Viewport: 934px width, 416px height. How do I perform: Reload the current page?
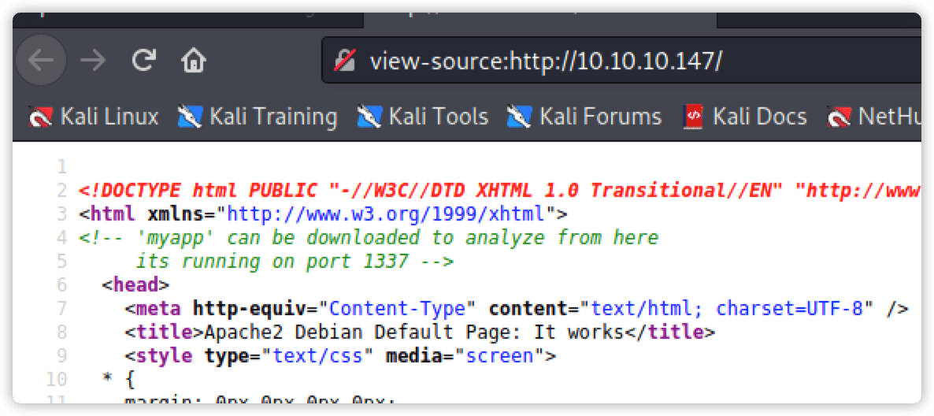click(143, 61)
